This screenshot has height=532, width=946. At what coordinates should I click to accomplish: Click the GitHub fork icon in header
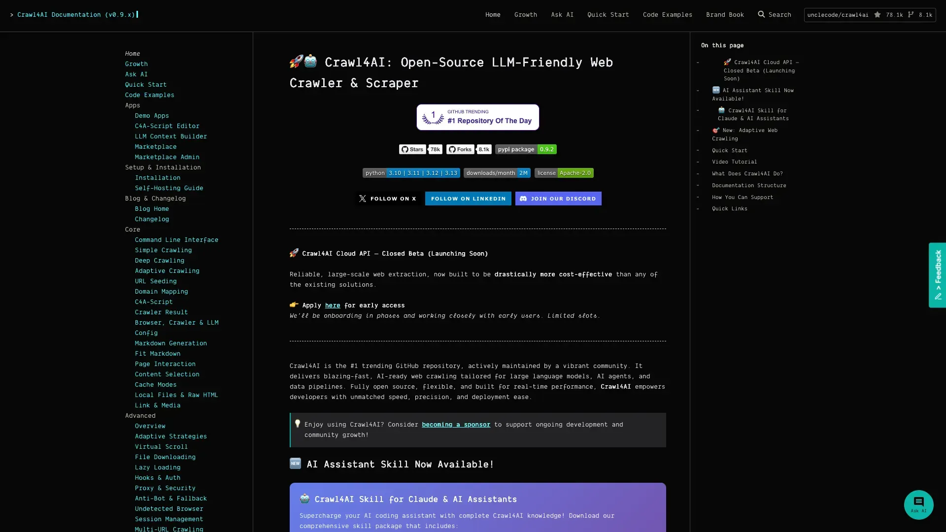tap(911, 15)
